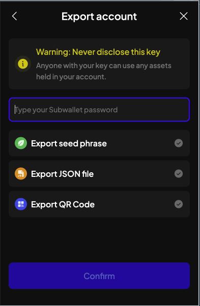Viewport: 200px width, 306px height.
Task: Click the orange JSON file icon
Action: [21, 173]
